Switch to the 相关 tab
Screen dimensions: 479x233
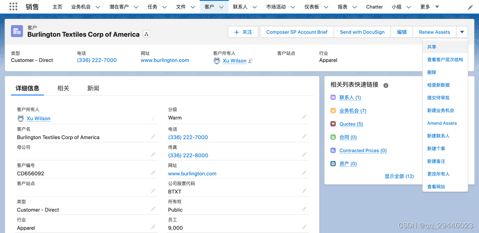(63, 88)
